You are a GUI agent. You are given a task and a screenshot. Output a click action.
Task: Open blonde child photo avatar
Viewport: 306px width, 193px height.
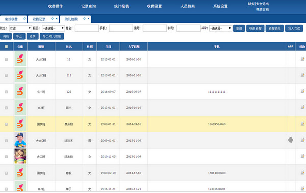tap(20, 156)
